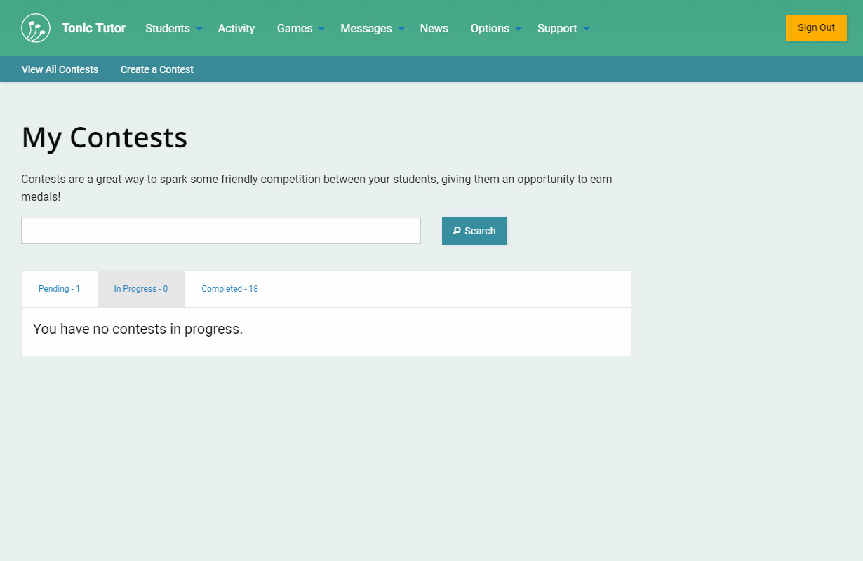Show the Completed - 18 tab
Image resolution: width=863 pixels, height=561 pixels.
pos(229,289)
